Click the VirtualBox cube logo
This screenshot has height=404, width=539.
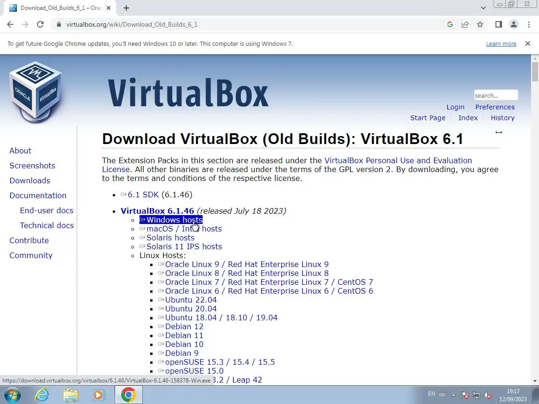click(x=36, y=92)
